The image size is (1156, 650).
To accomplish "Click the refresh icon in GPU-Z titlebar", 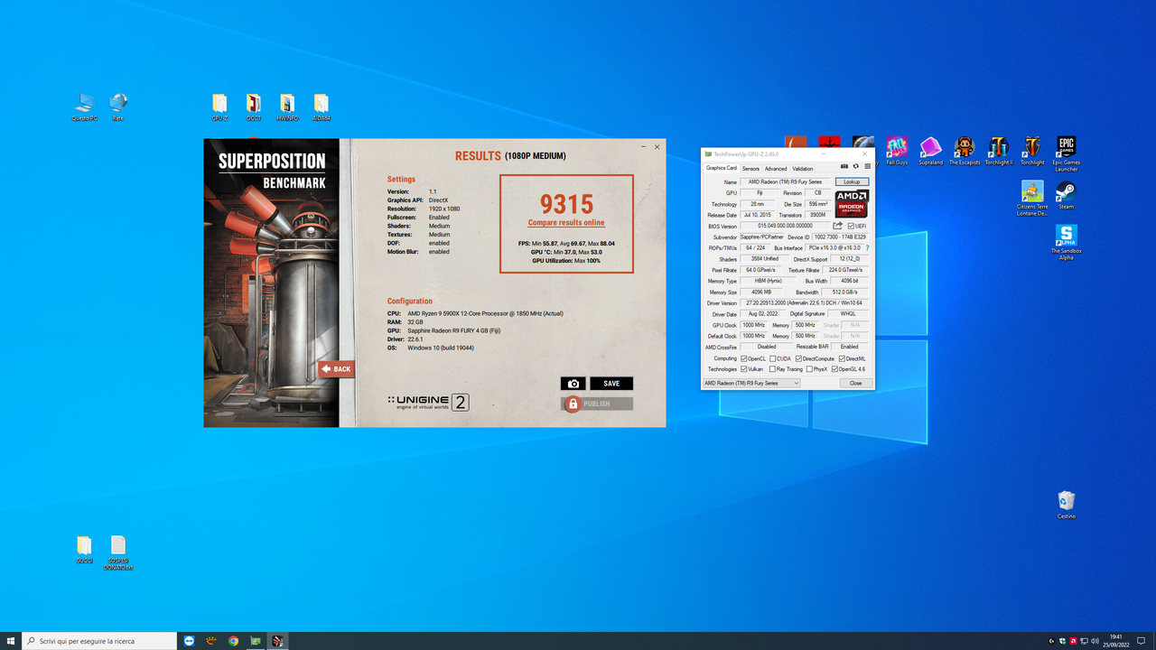I will coord(856,166).
